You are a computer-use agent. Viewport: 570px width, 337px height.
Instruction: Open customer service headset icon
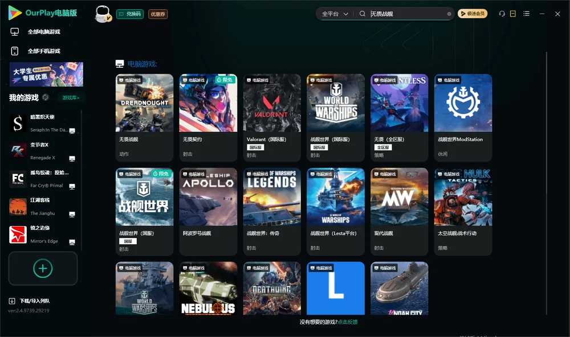(x=502, y=14)
